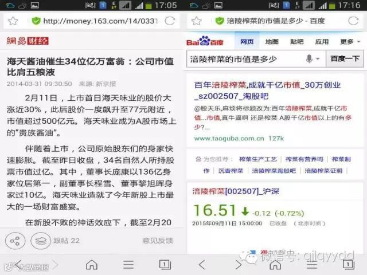
Task: Open 意见反馈 feedback link
Action: (158, 241)
